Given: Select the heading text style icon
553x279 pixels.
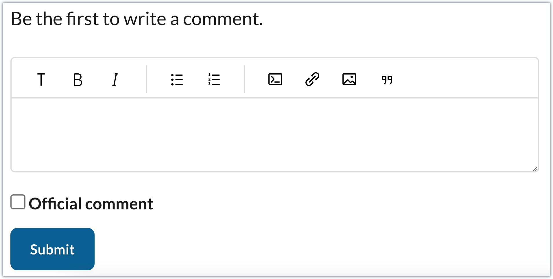Looking at the screenshot, I should pos(41,79).
